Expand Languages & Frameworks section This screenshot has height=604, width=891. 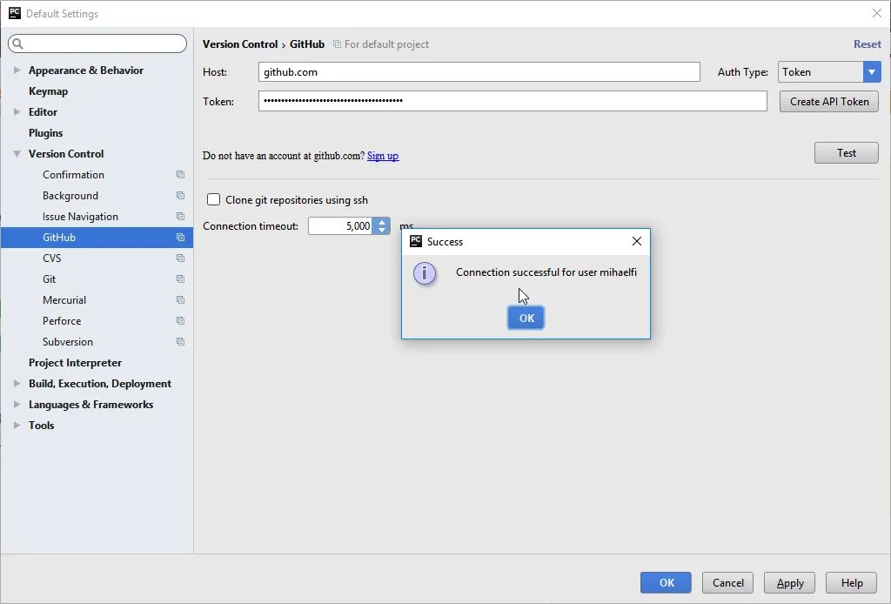(17, 405)
